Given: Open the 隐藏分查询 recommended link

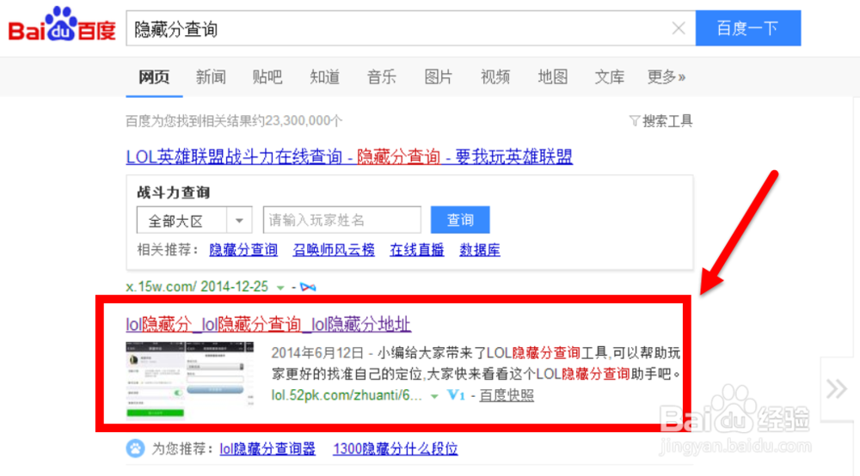Looking at the screenshot, I should coord(243,250).
